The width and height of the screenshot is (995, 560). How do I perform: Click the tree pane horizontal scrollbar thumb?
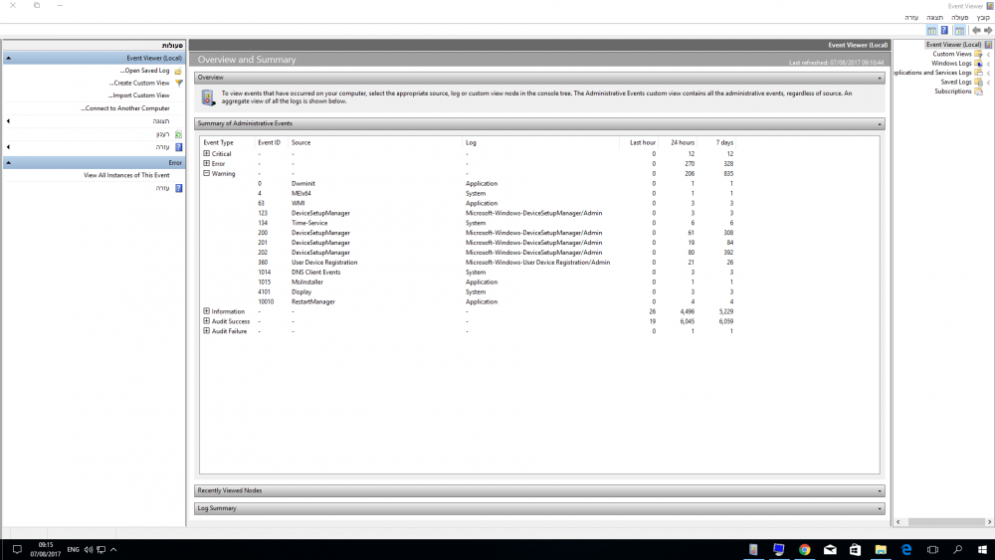(946, 522)
